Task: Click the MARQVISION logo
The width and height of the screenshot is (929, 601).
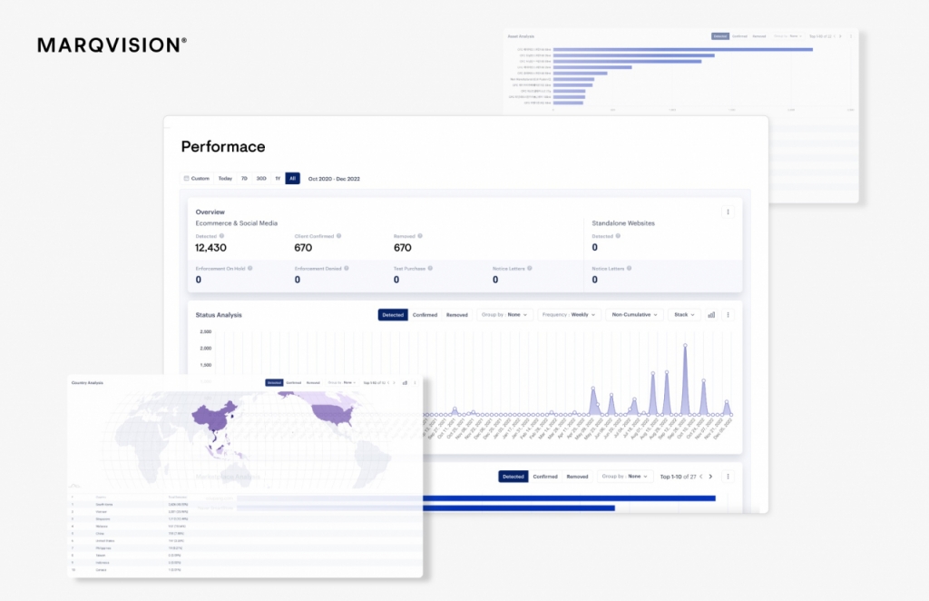Action: click(x=112, y=45)
